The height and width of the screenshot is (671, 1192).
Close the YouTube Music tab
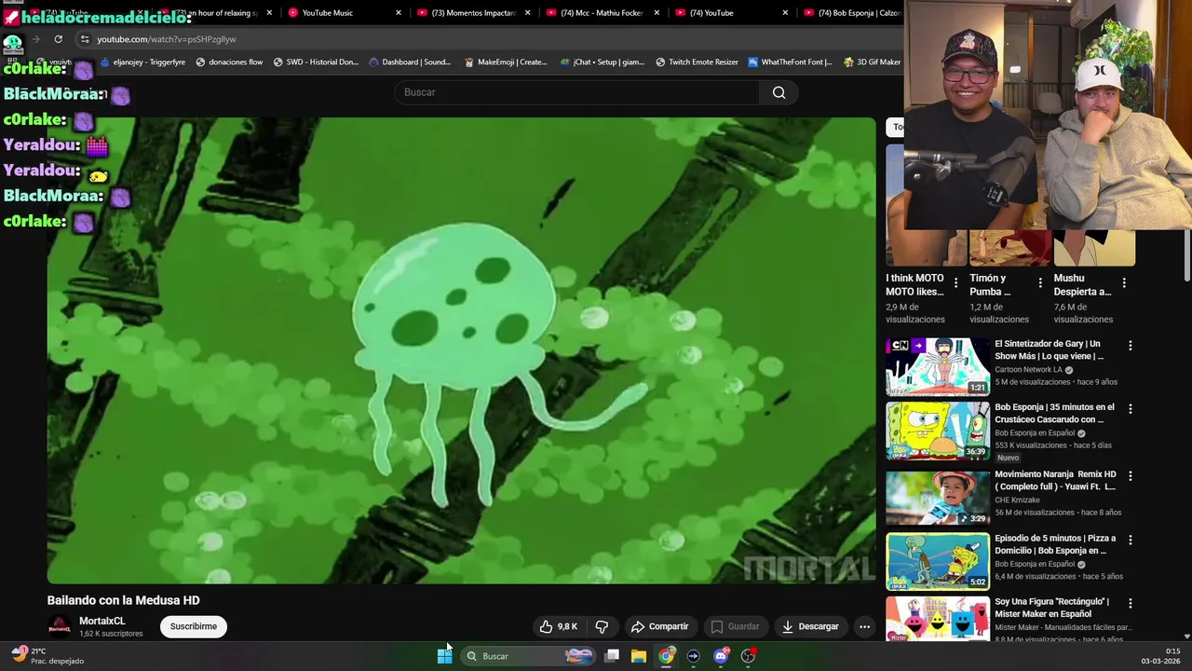[399, 13]
